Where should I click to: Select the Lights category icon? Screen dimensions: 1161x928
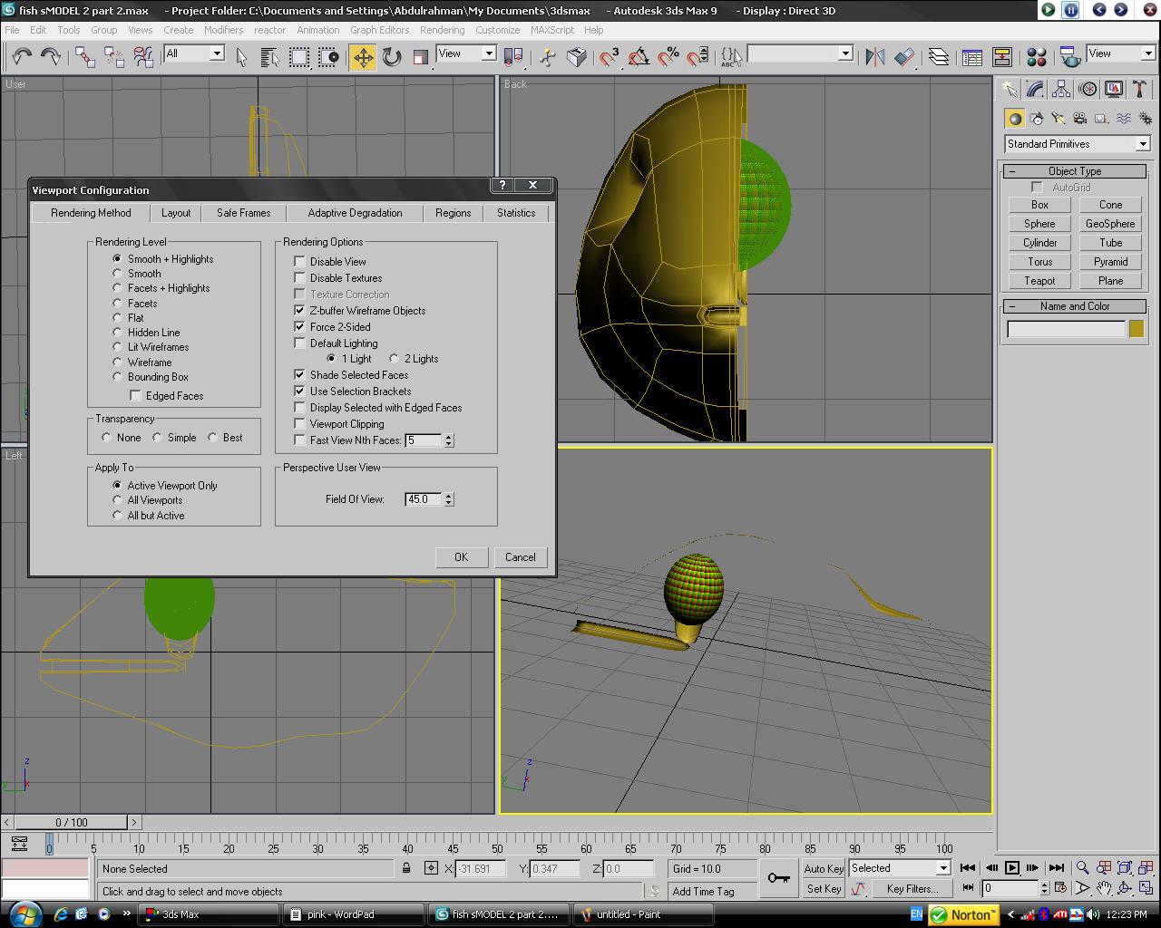click(x=1059, y=119)
